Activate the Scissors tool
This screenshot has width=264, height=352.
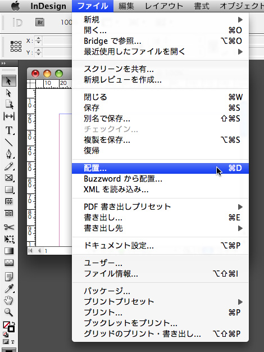(9, 227)
